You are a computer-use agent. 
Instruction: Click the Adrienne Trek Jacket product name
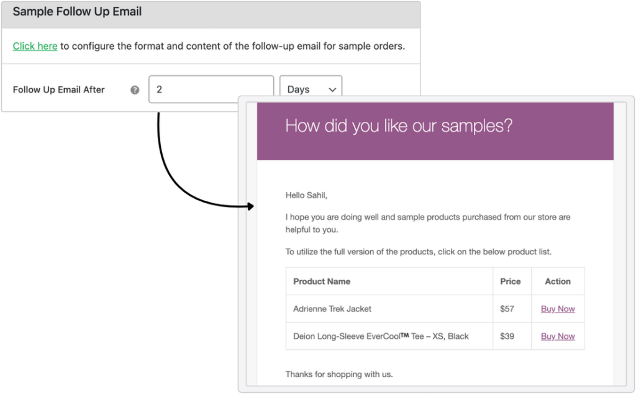point(332,309)
